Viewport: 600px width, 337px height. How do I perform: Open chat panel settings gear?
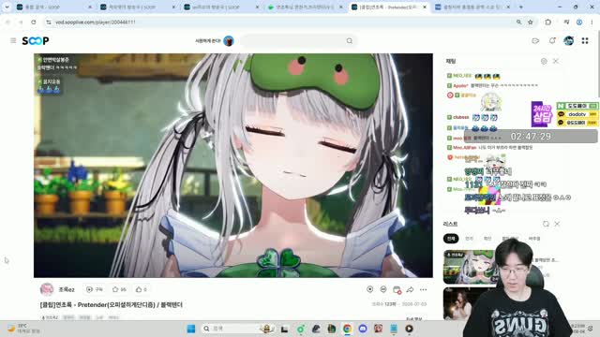coord(544,61)
